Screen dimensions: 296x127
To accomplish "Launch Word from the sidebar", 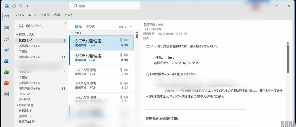I will pos(7,61).
